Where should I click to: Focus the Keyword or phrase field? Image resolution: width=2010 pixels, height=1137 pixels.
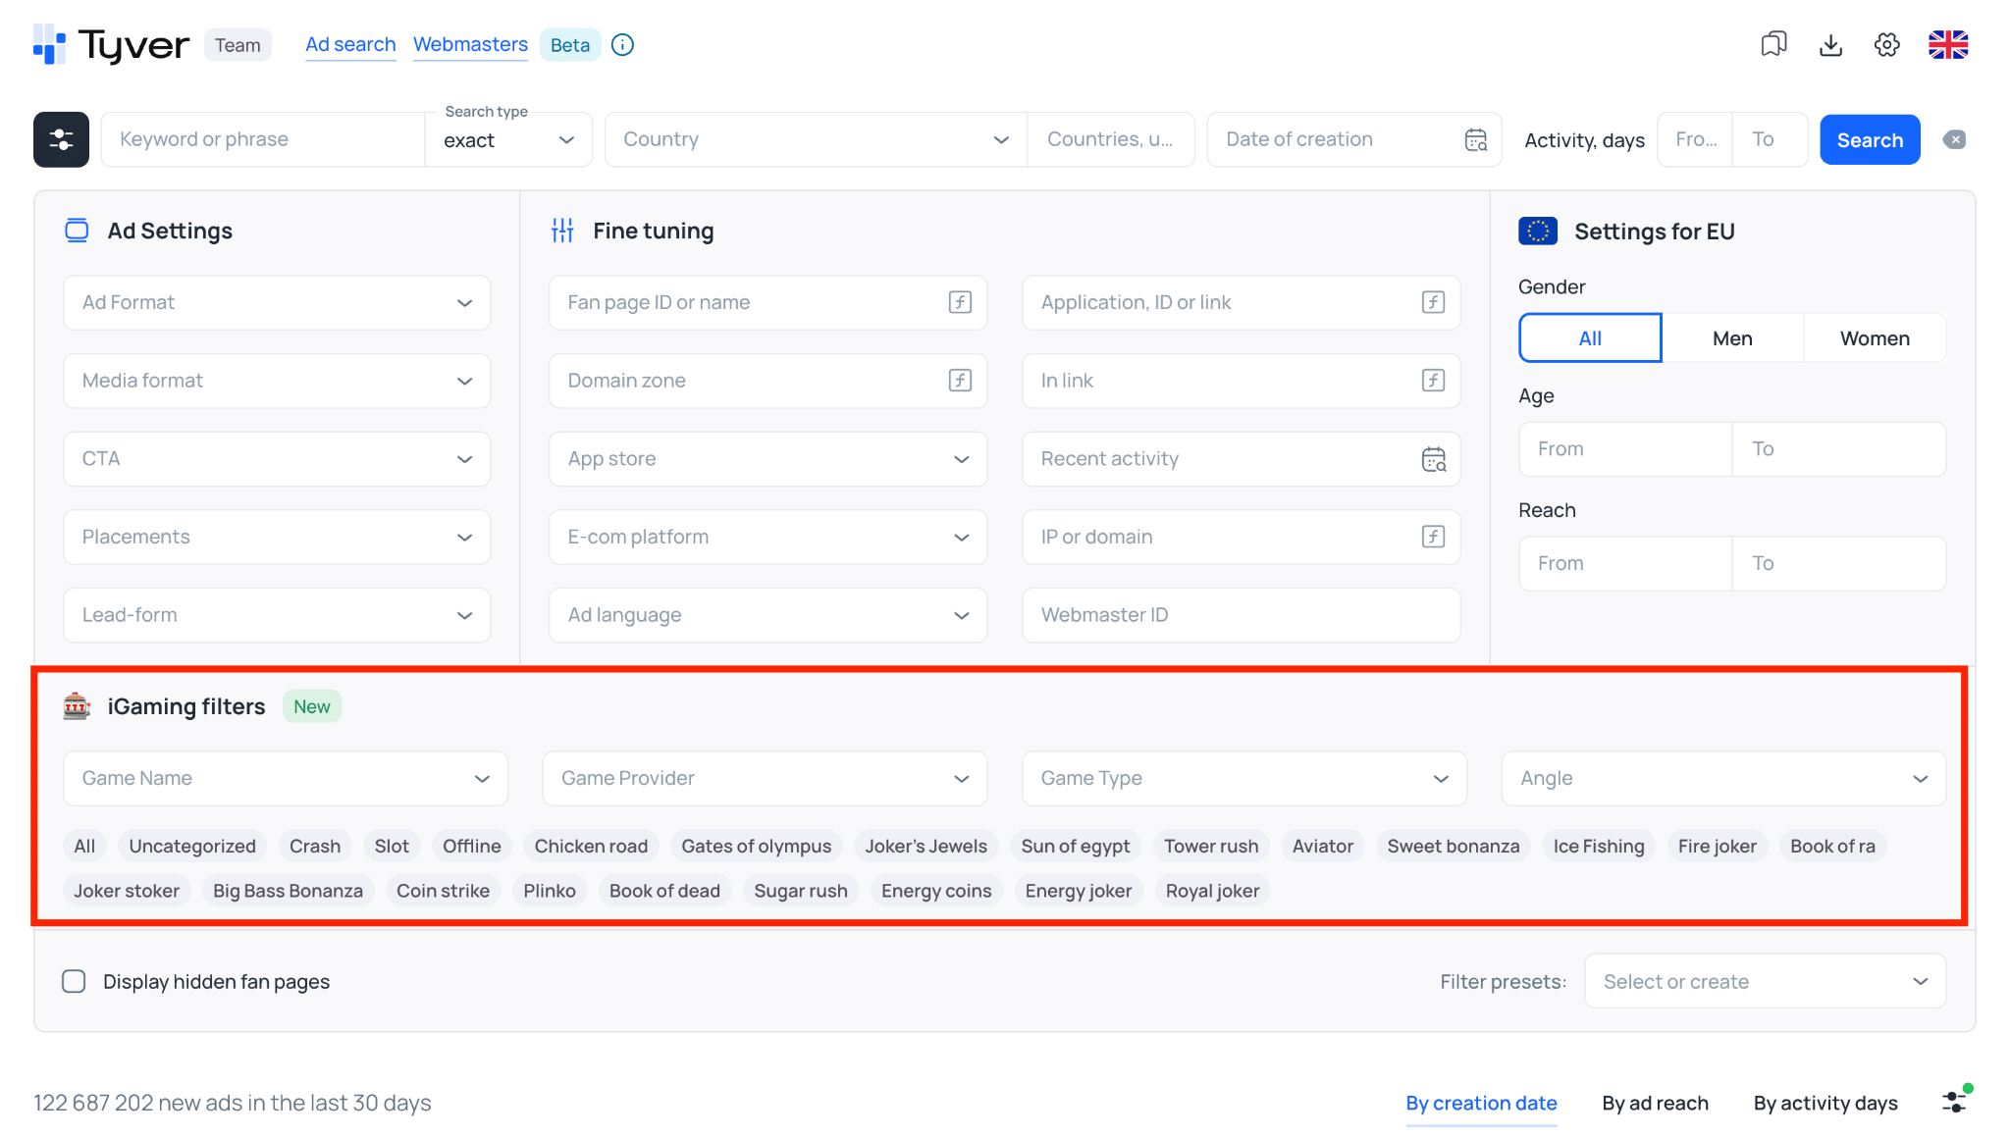coord(263,139)
